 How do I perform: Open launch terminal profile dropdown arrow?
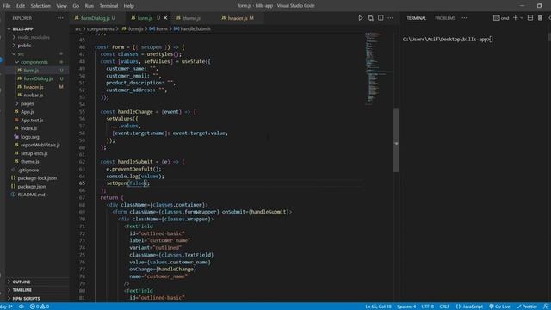[x=522, y=18]
